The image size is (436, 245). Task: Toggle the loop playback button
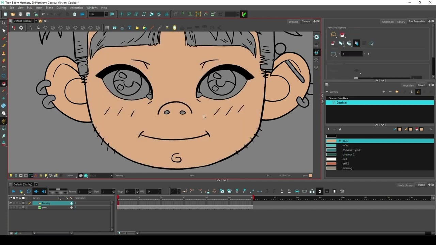[29, 191]
